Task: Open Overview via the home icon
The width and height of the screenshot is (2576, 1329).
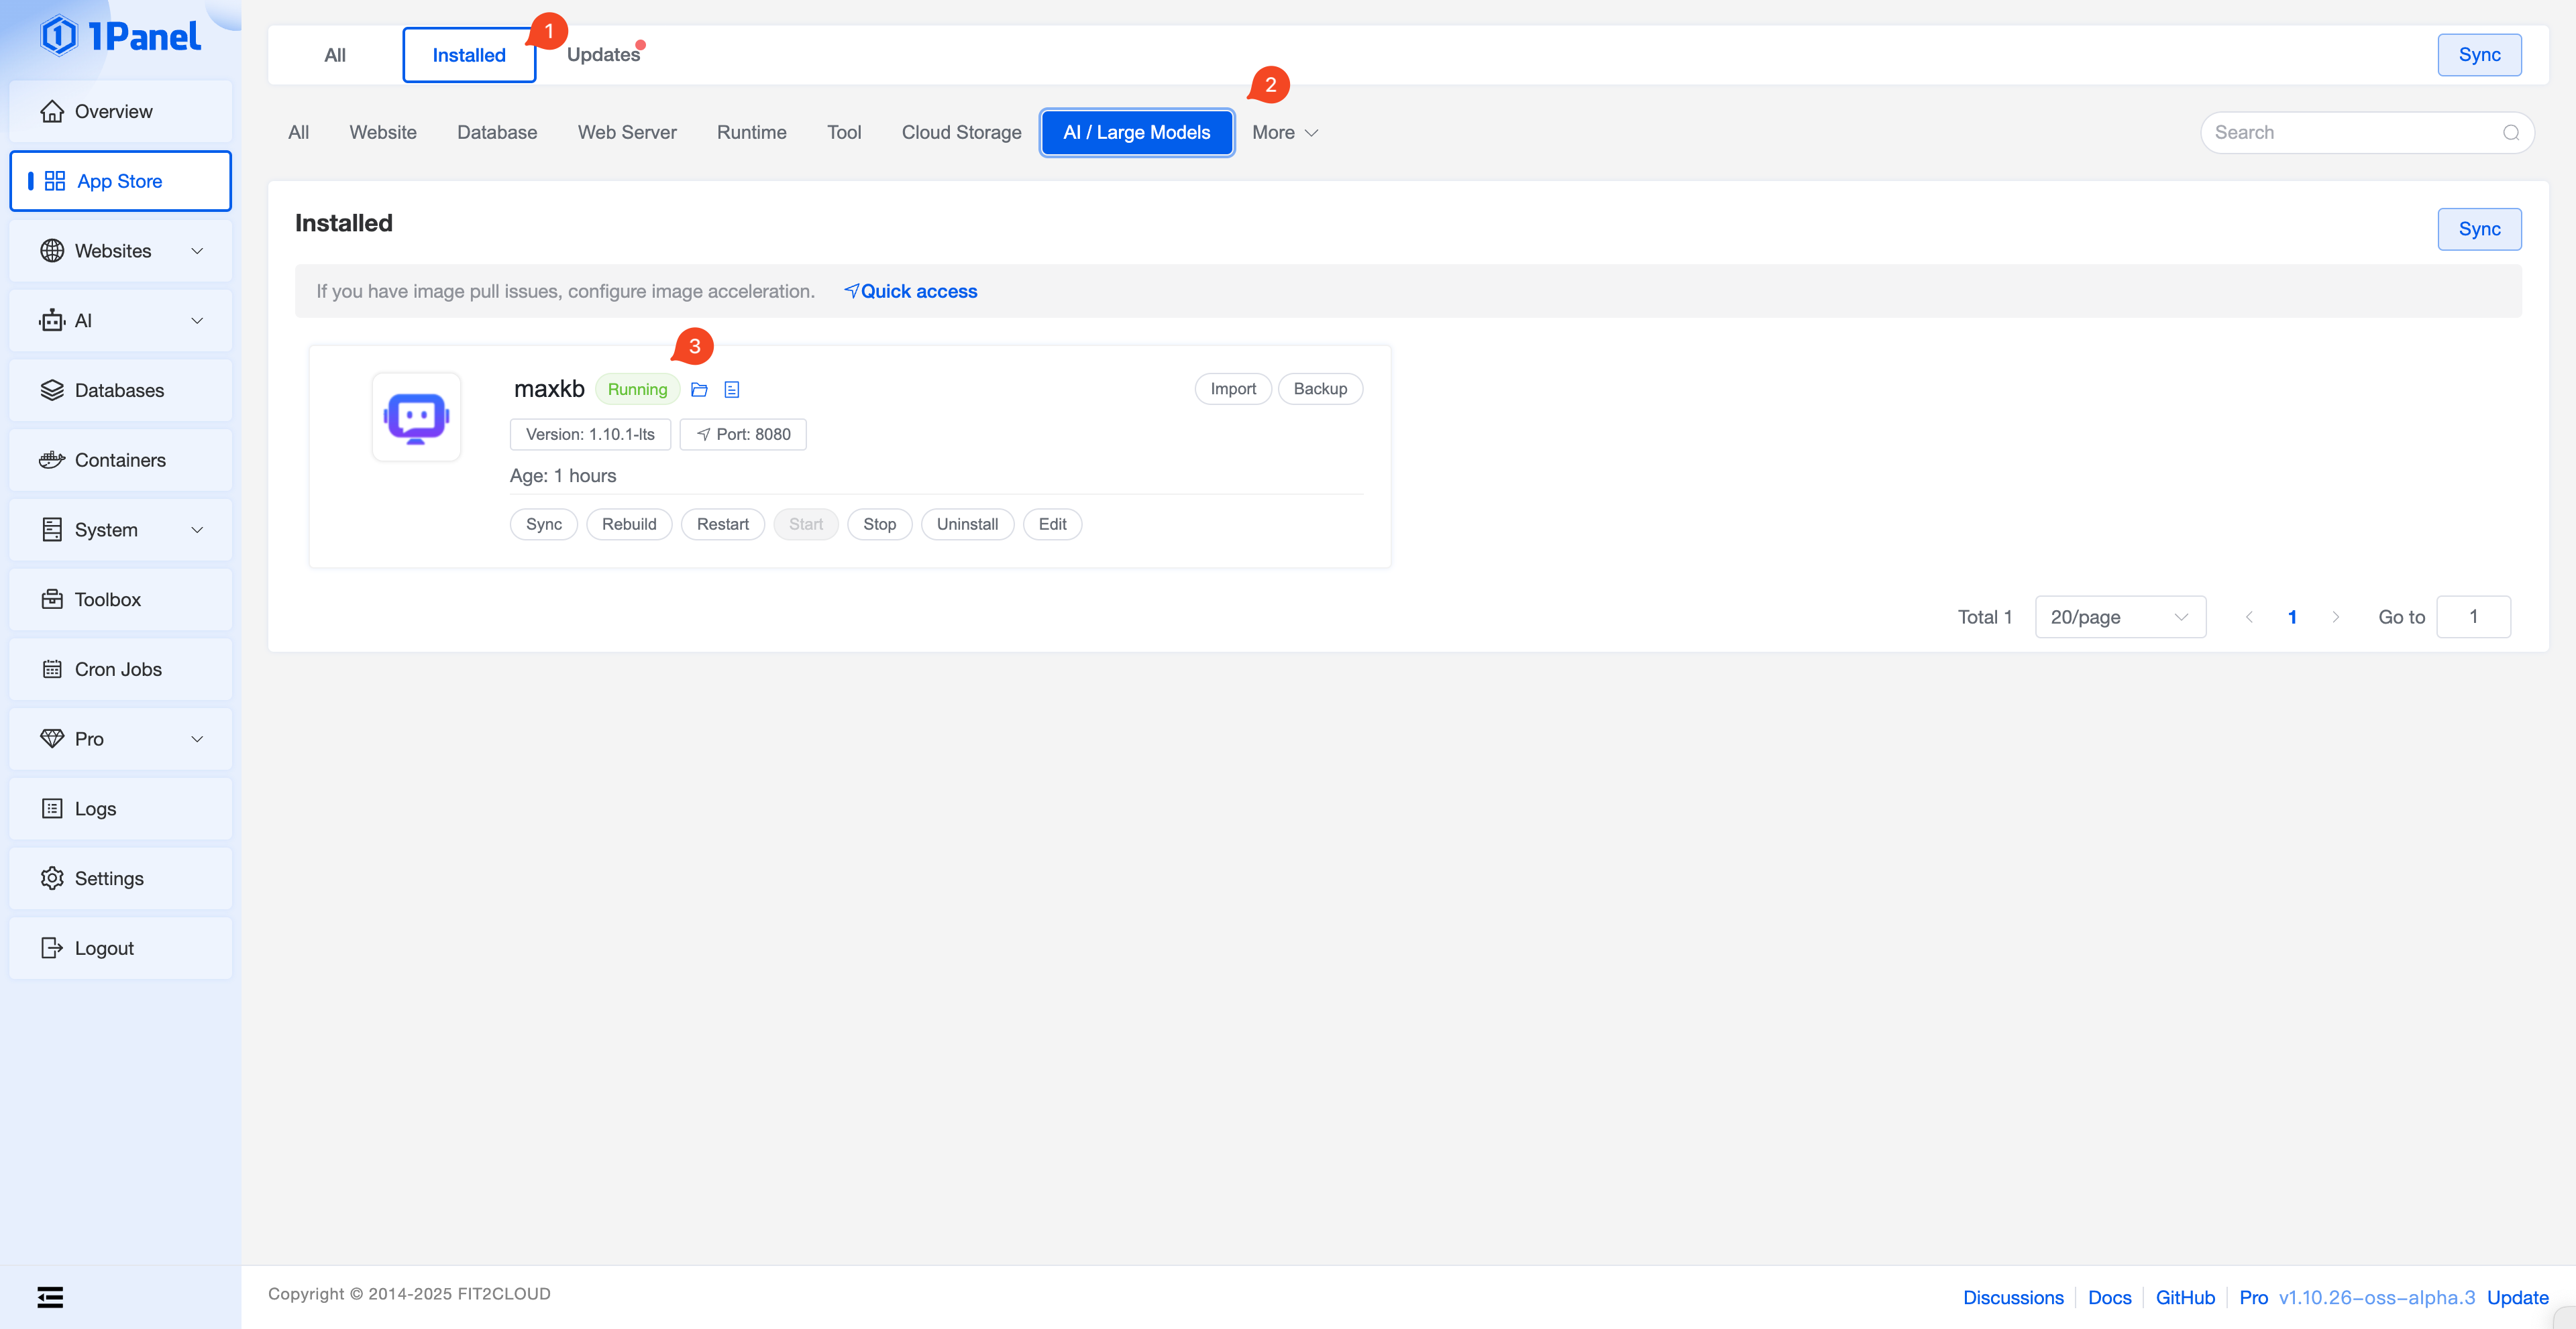Action: tap(52, 111)
